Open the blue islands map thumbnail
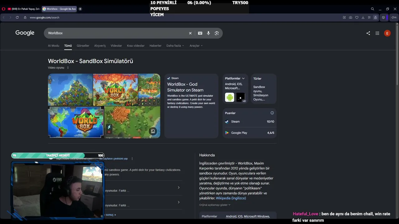399x224 pixels. pyautogui.click(x=70, y=90)
